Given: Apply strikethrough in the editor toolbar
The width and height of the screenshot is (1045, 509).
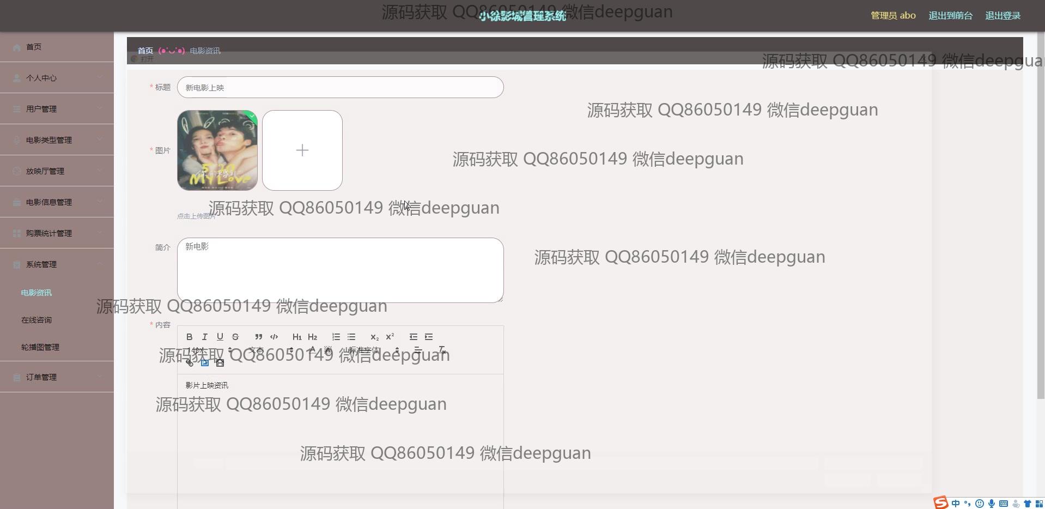Looking at the screenshot, I should pyautogui.click(x=235, y=337).
